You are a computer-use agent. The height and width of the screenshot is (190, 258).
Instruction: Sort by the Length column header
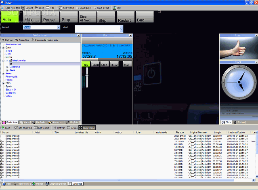tap(218, 132)
